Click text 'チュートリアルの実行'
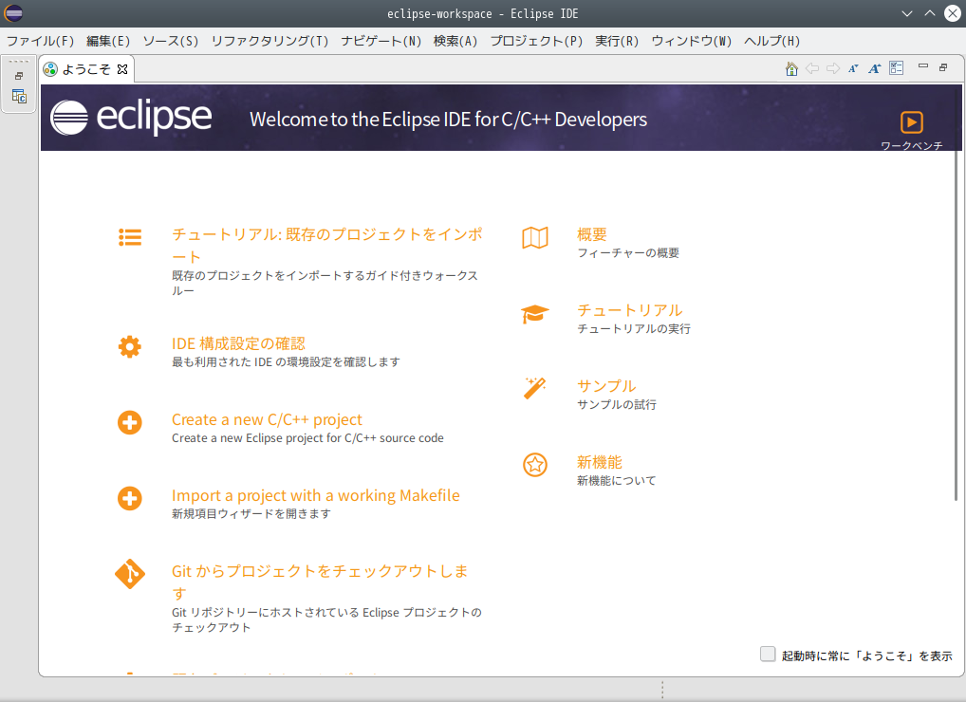The width and height of the screenshot is (966, 702). (x=633, y=329)
